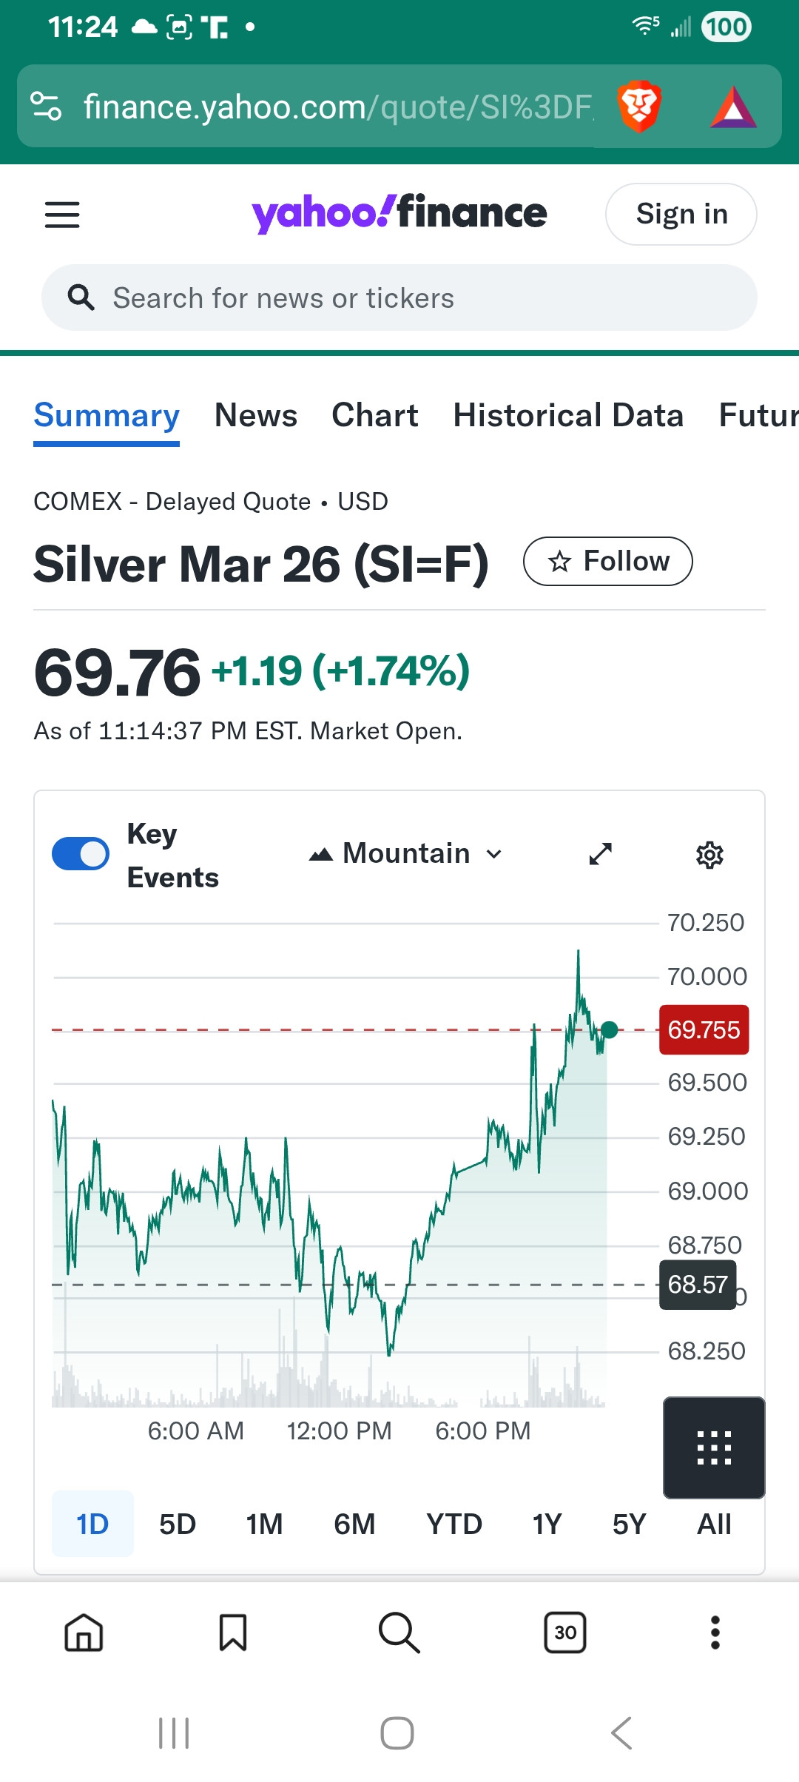
Task: Open the hamburger navigation menu
Action: [x=62, y=215]
